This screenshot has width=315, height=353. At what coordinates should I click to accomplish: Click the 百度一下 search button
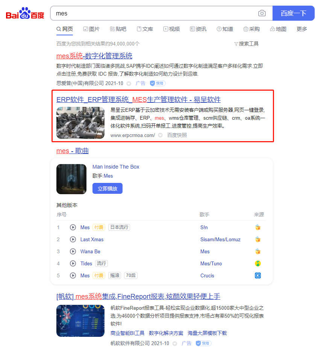click(294, 13)
